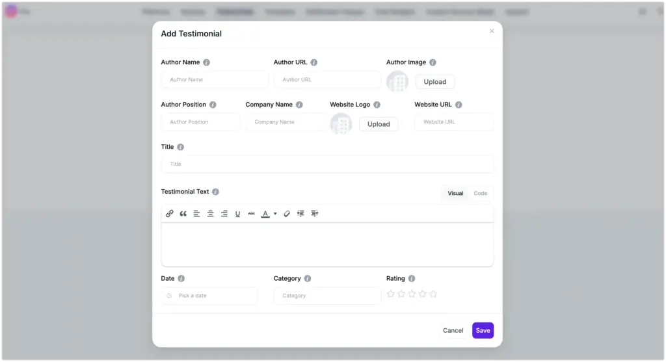Click the Author Name input field
Image resolution: width=666 pixels, height=362 pixels.
pos(215,79)
